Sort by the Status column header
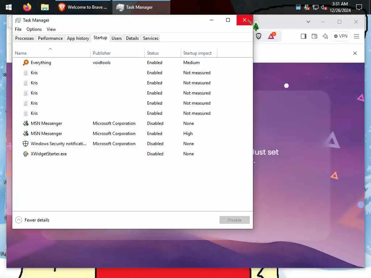The image size is (371, 278). 163,52
